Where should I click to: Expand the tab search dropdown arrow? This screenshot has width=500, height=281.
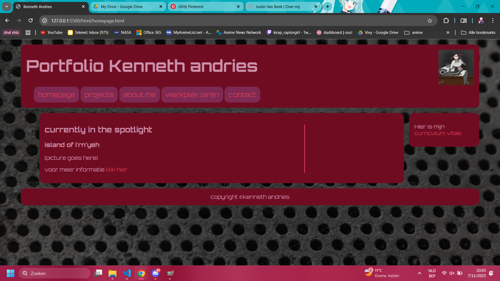pos(7,7)
